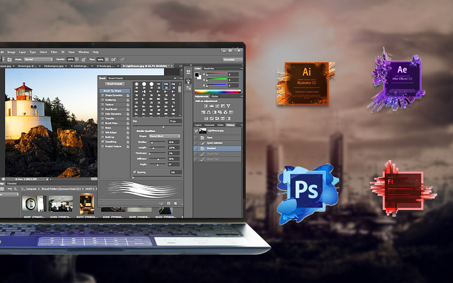This screenshot has height=283, width=453.
Task: Open the Filter menu
Action: [54, 52]
